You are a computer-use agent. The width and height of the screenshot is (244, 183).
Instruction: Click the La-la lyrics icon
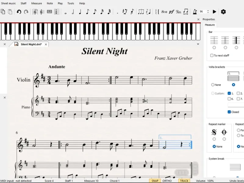point(185,12)
